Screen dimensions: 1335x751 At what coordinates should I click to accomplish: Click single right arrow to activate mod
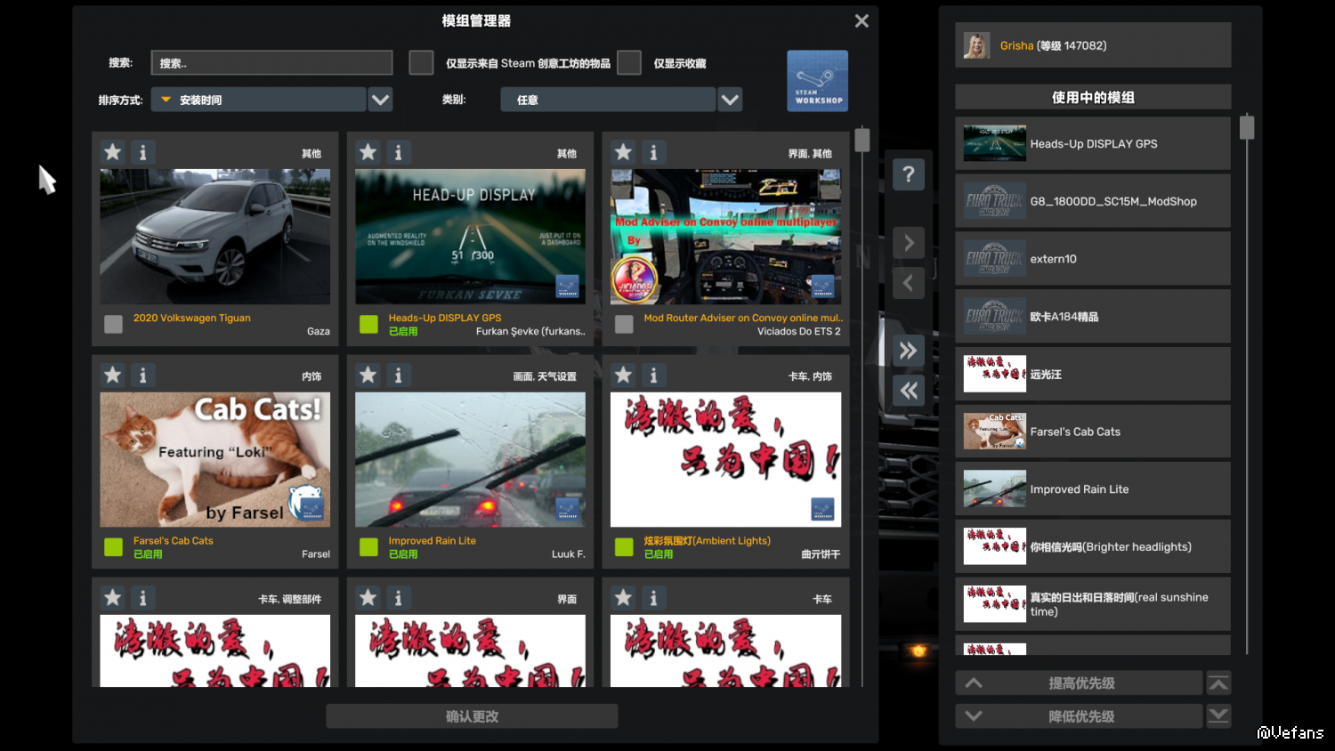(908, 243)
